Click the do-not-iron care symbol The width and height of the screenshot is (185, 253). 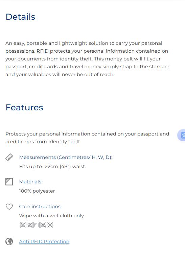43,225
